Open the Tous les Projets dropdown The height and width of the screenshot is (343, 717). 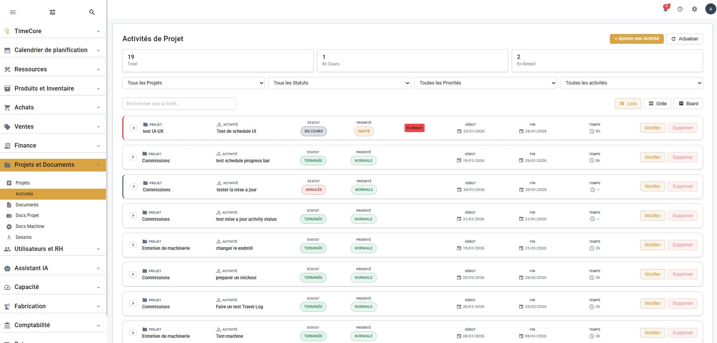click(x=193, y=83)
